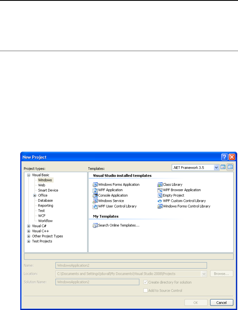
Task: Click the Visual C# tree label
Action: click(39, 226)
